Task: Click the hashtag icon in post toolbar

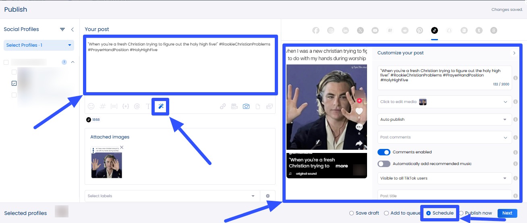Action: click(x=103, y=107)
